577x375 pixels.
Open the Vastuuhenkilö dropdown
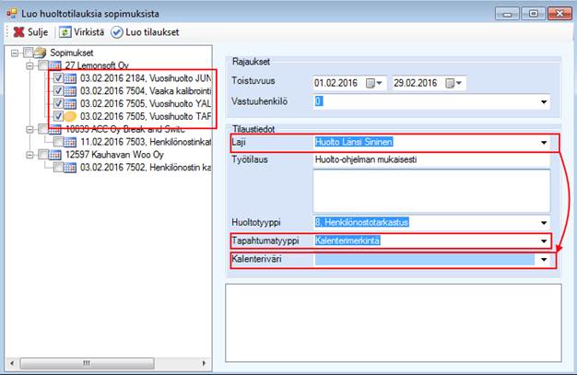544,102
